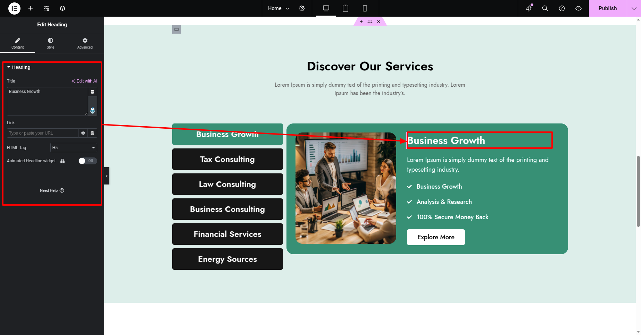Switch to mobile preview mode
The width and height of the screenshot is (641, 335).
tap(365, 8)
